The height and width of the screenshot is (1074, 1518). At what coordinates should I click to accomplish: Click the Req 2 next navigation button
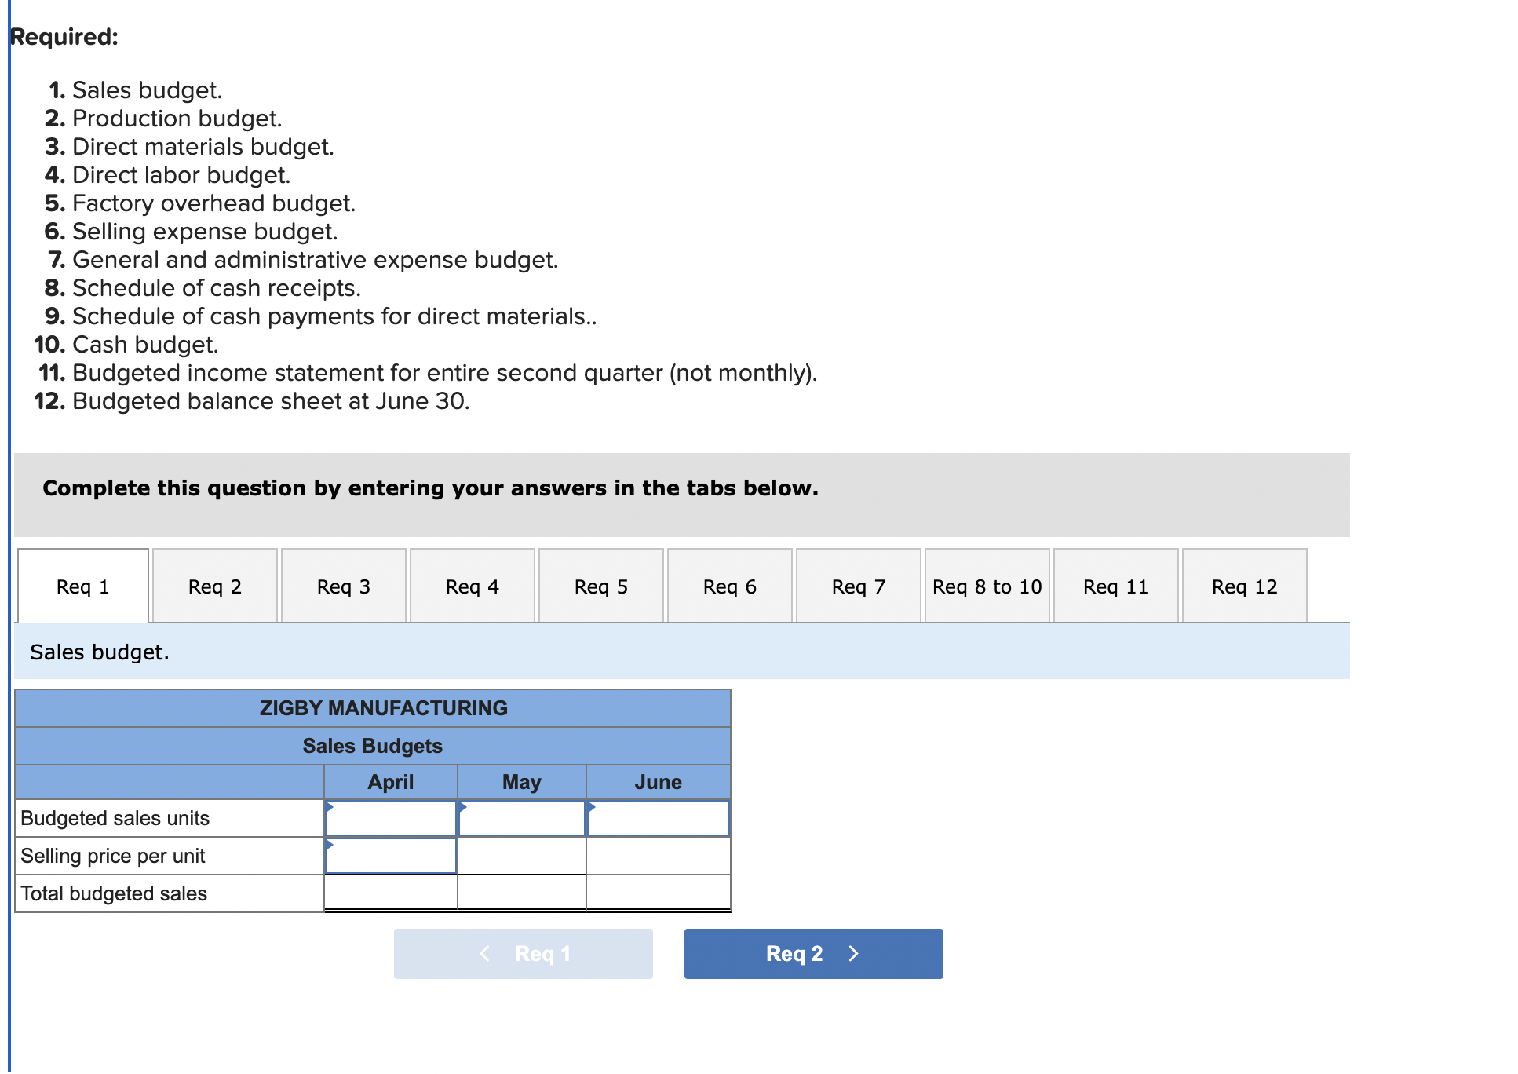(x=812, y=953)
